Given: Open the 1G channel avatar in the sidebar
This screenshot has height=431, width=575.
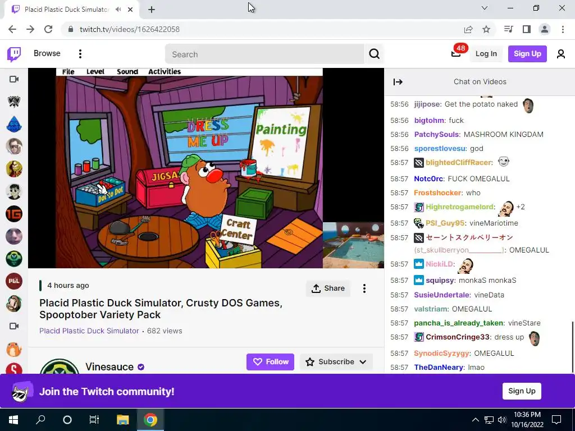Looking at the screenshot, I should [x=14, y=214].
